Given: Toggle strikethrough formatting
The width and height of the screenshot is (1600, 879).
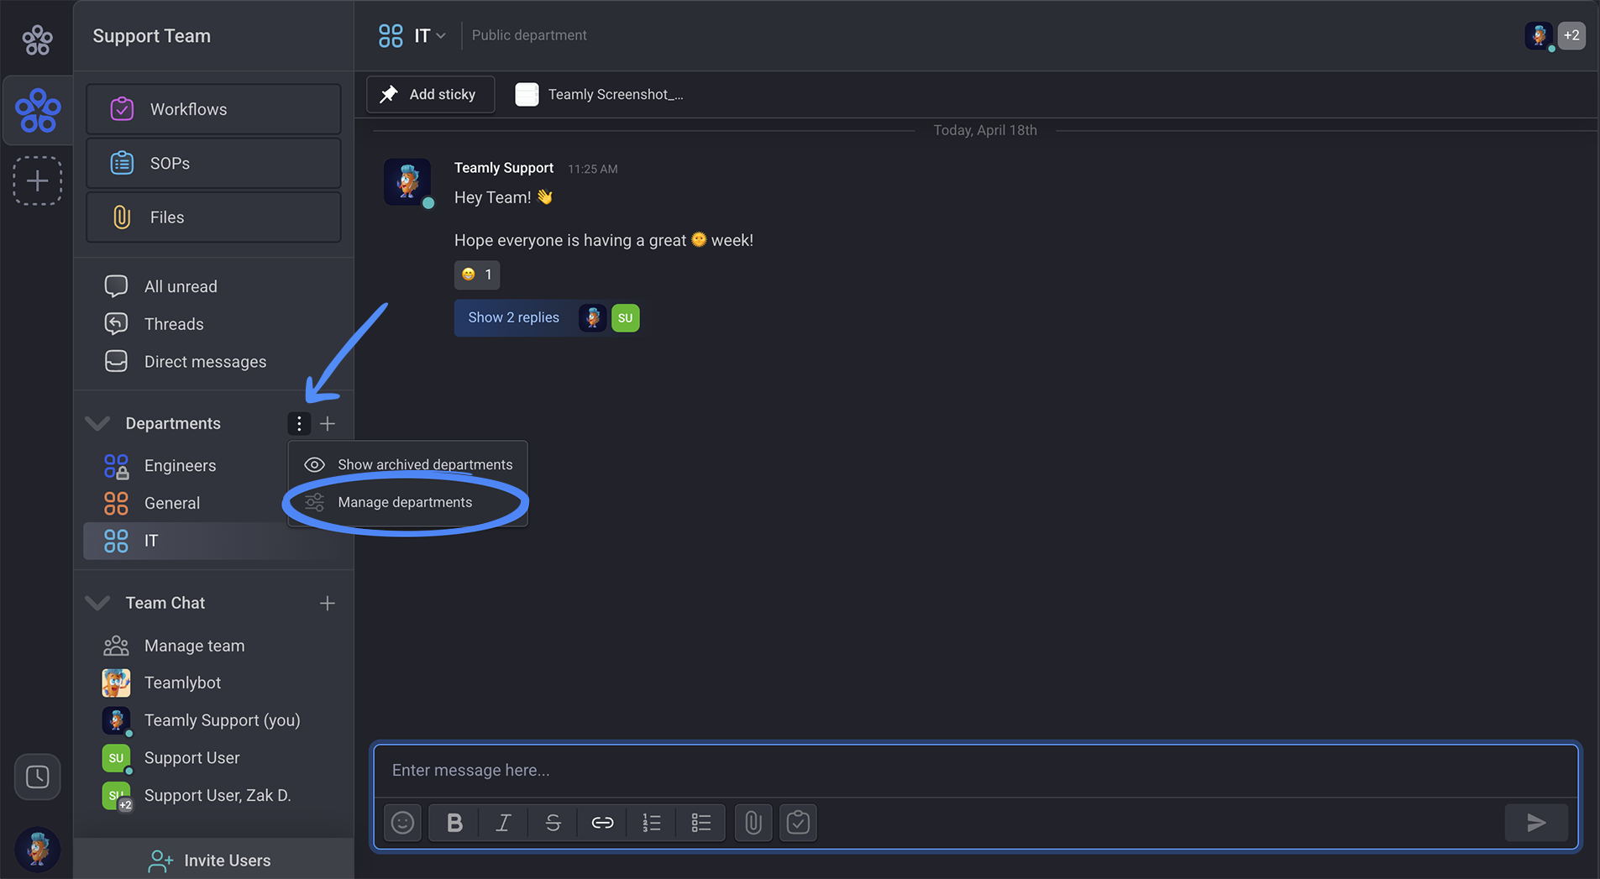Looking at the screenshot, I should (553, 822).
